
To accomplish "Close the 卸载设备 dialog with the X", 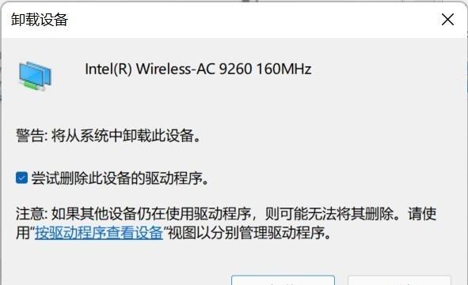I will tap(447, 20).
